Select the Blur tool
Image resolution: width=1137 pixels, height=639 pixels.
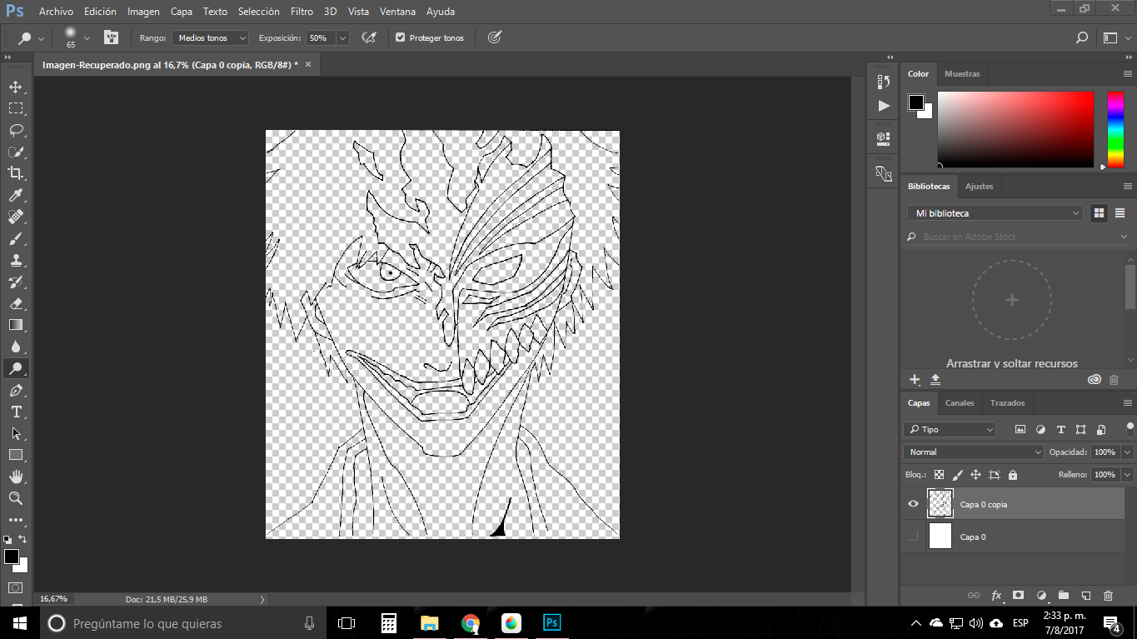point(16,347)
